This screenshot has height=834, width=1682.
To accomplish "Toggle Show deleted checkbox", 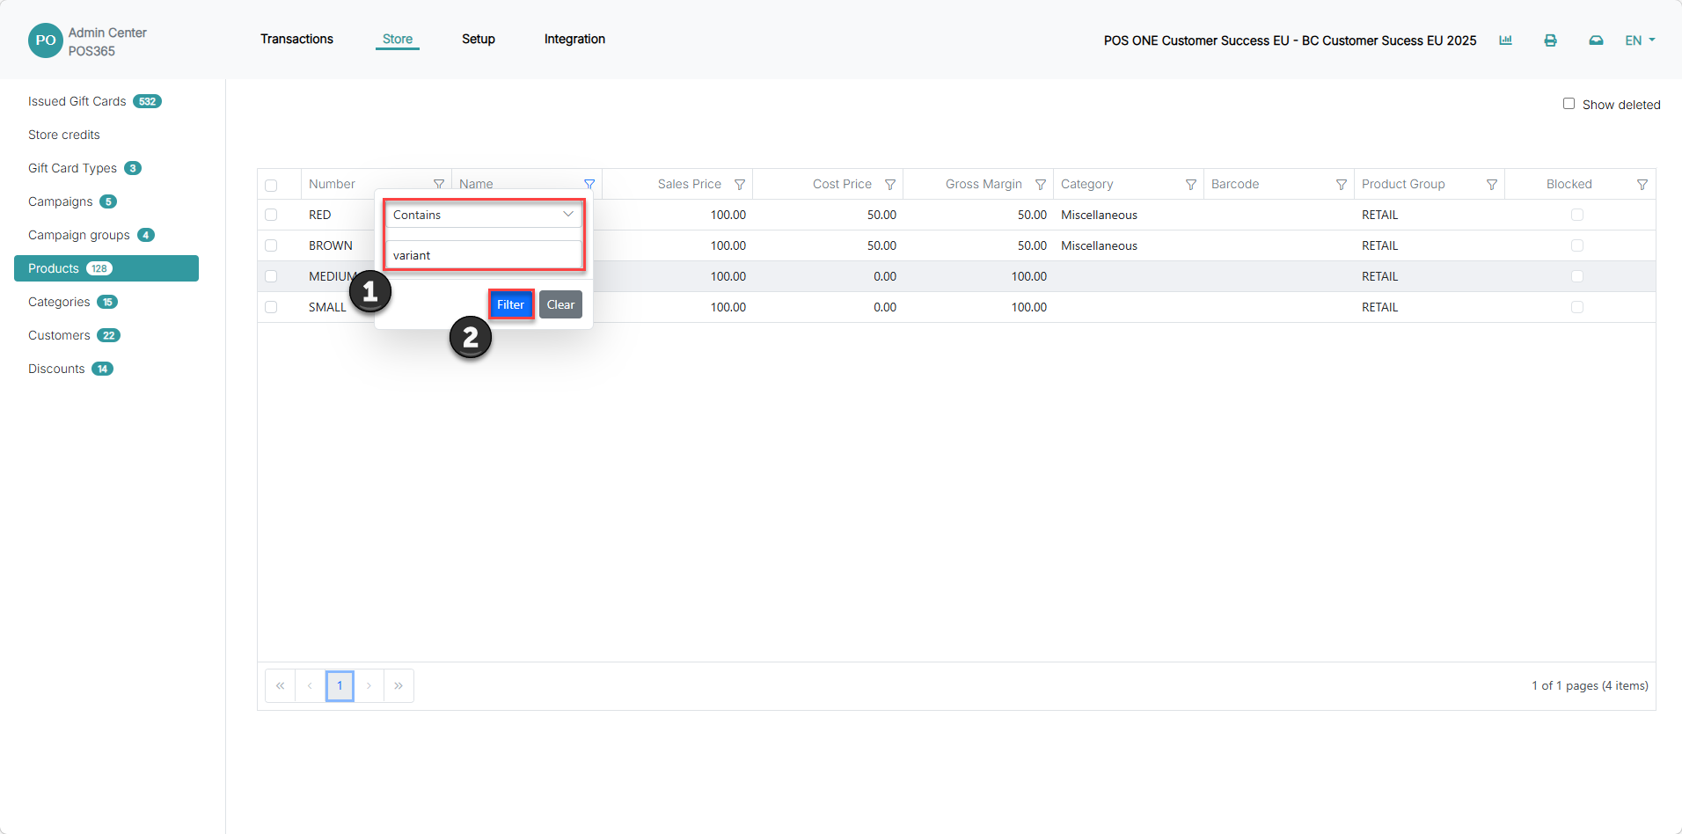I will pyautogui.click(x=1569, y=104).
